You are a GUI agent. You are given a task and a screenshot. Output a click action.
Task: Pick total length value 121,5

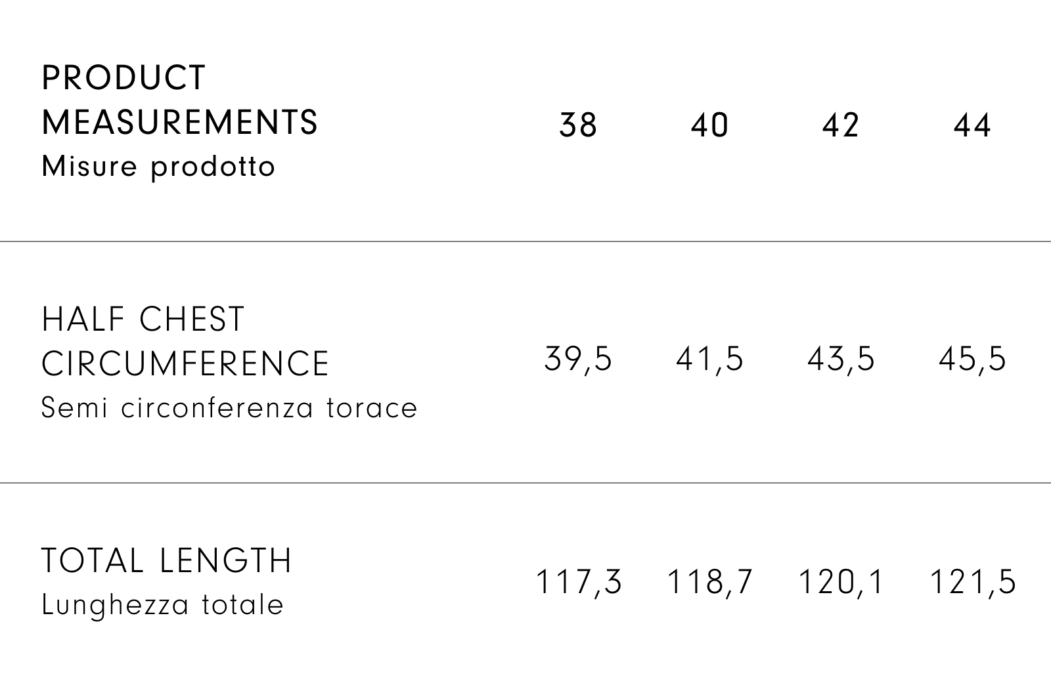pos(973,582)
